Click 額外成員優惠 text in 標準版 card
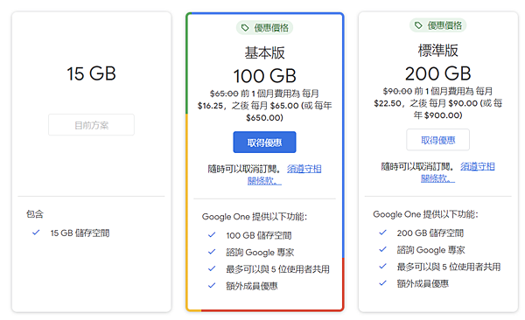This screenshot has height=320, width=525. click(423, 283)
